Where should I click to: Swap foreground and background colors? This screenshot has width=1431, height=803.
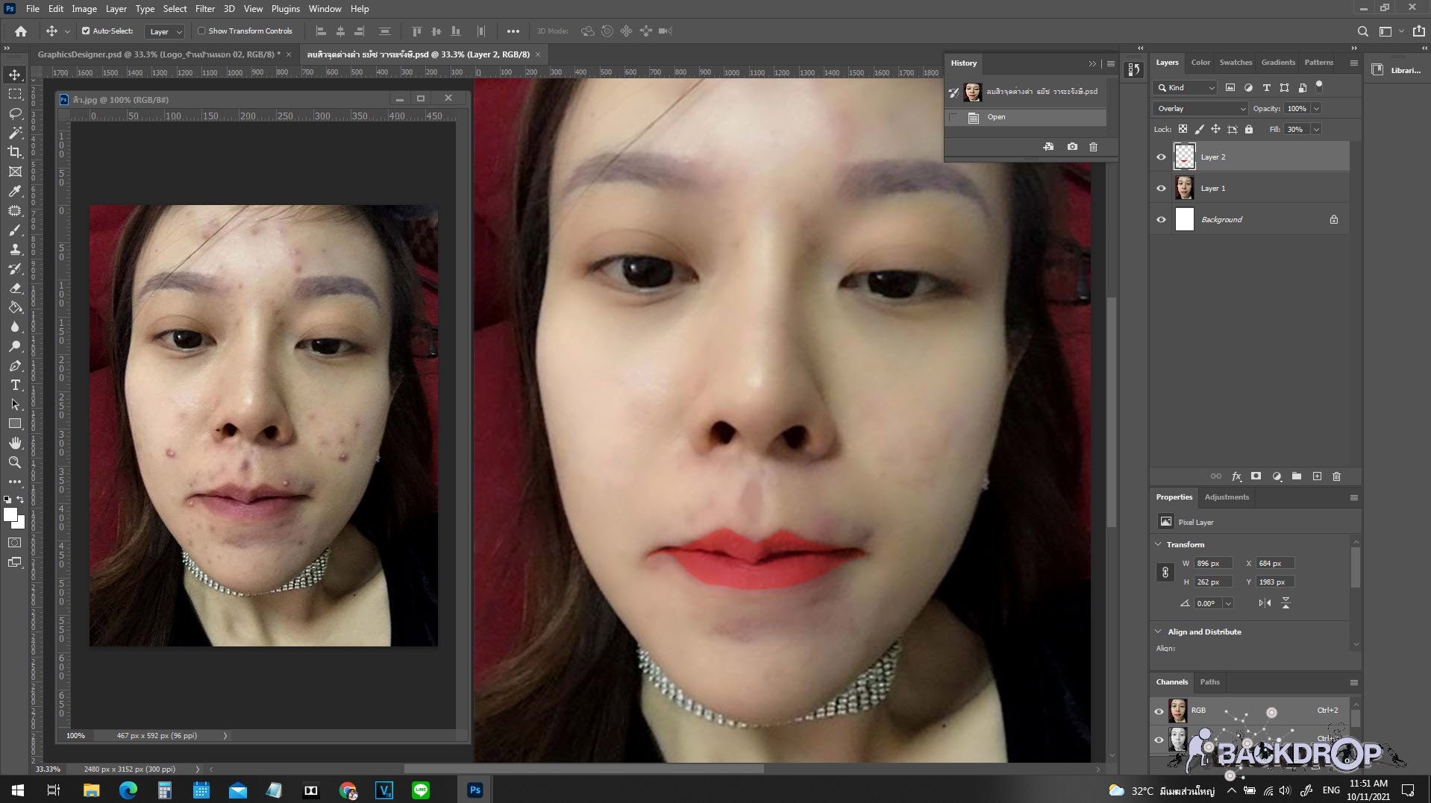(20, 500)
